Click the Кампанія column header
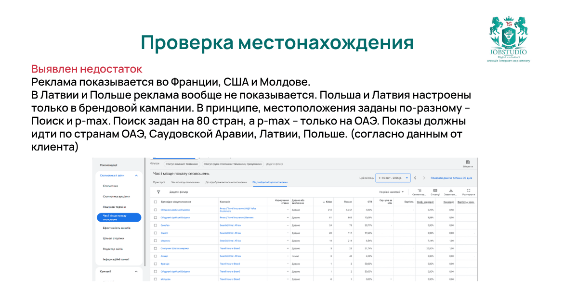578x302 pixels. pyautogui.click(x=225, y=201)
